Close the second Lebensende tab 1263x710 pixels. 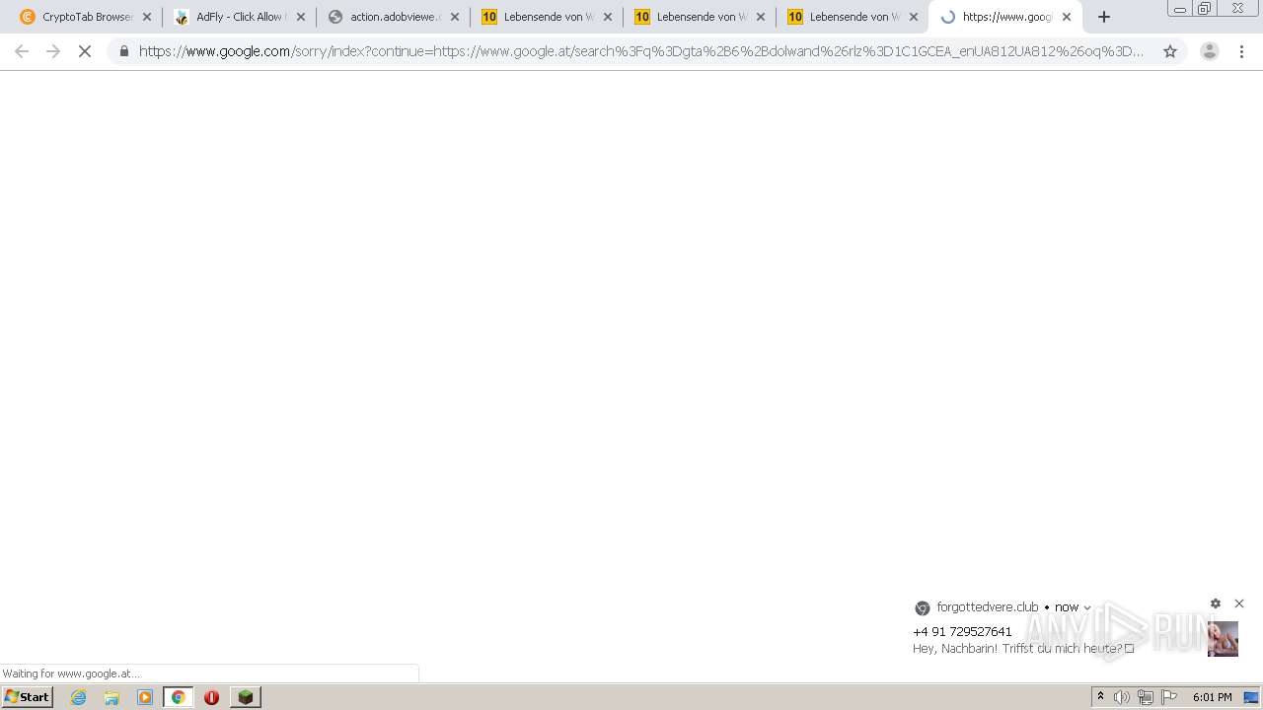click(x=761, y=17)
